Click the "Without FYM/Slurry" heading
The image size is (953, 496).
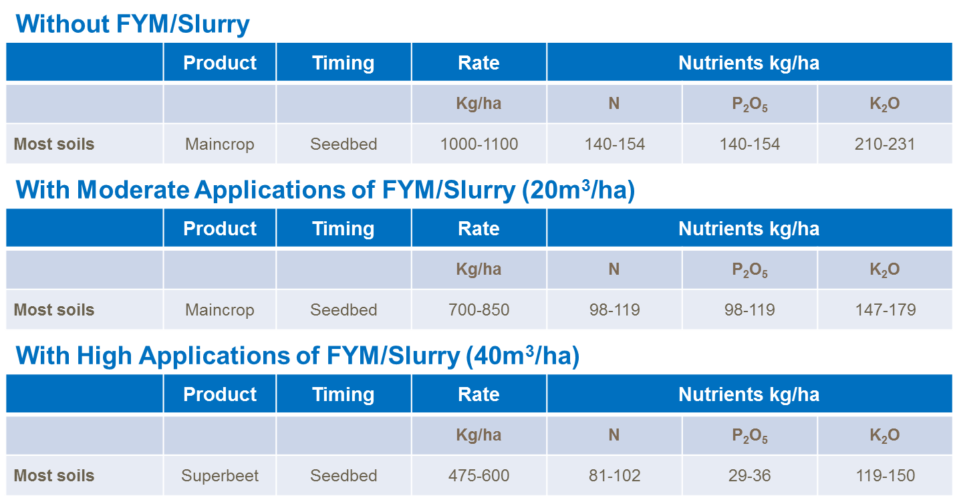(132, 24)
